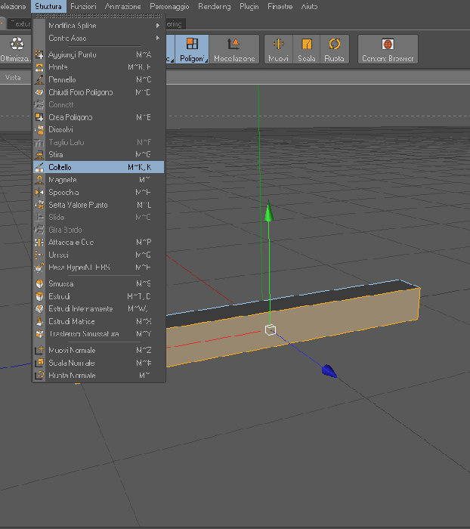Choose Estrudi Internamente

98,308
